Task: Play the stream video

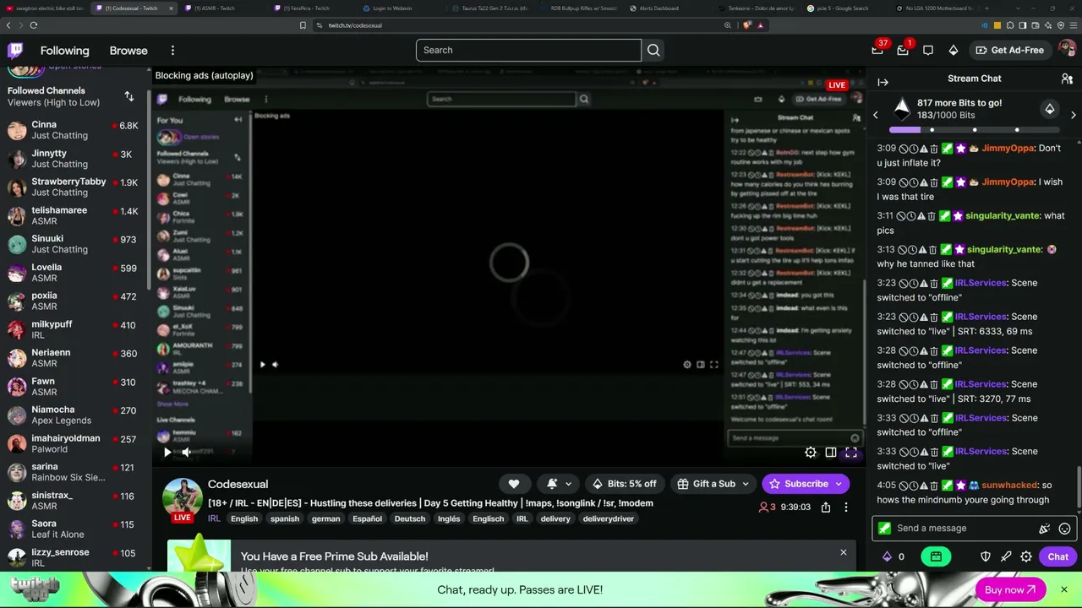Action: click(167, 453)
